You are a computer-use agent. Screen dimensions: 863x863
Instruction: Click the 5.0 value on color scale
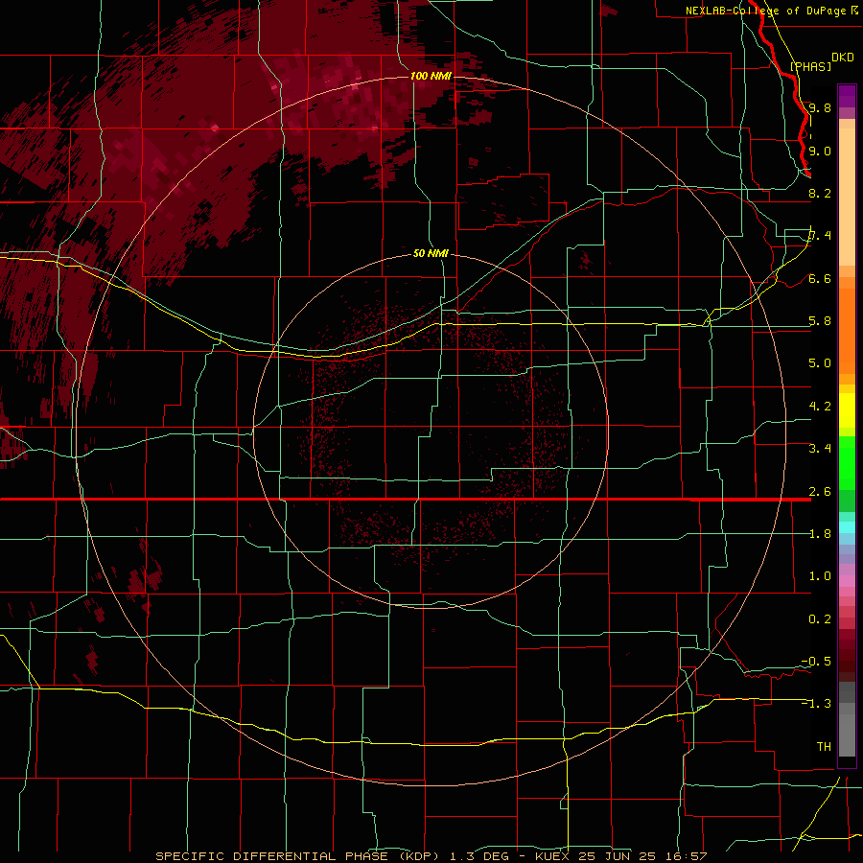click(x=820, y=363)
